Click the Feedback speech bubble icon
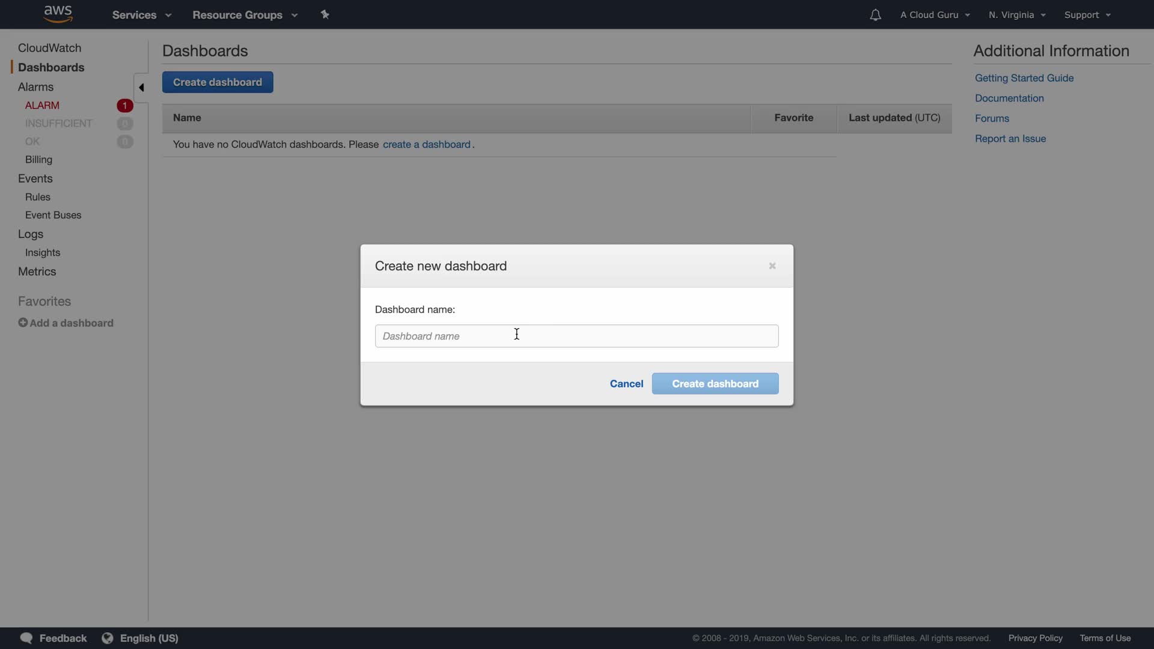The width and height of the screenshot is (1154, 649). click(x=26, y=638)
